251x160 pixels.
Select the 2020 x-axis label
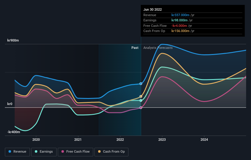(36, 140)
